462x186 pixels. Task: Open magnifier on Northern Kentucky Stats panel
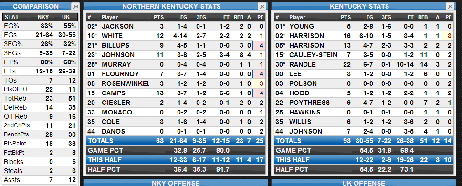point(262,7)
